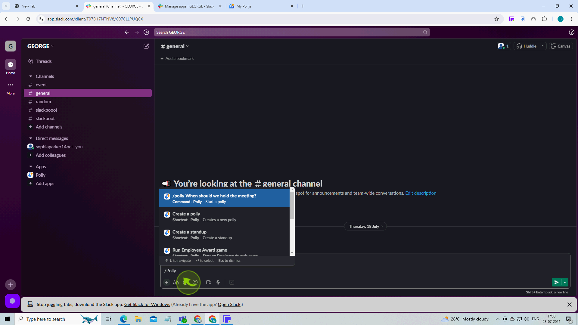
Task: Expand the general channel dropdown arrow
Action: [187, 46]
